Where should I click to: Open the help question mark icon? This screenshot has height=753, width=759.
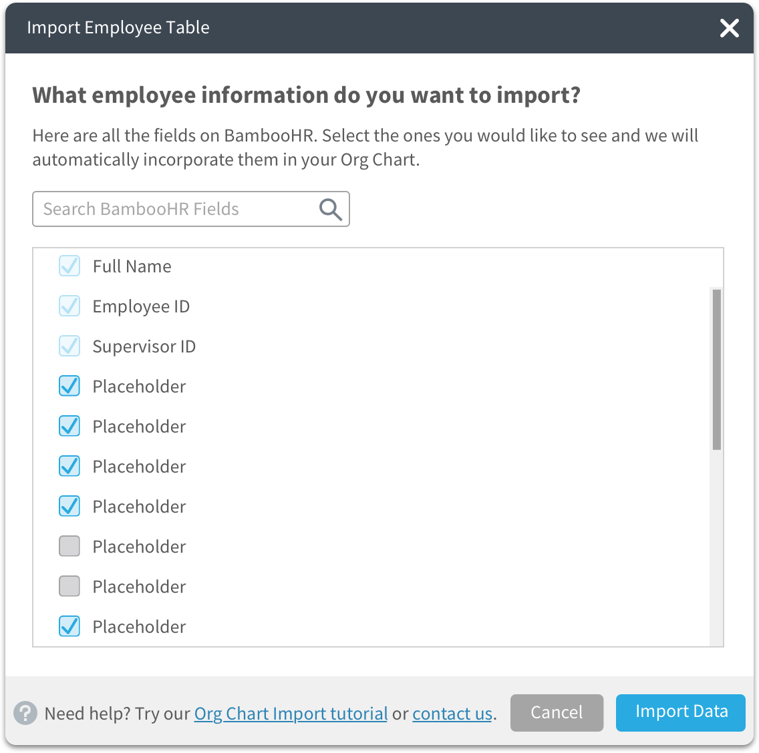tap(25, 713)
